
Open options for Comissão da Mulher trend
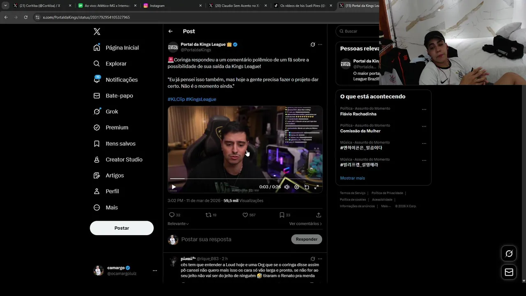[424, 126]
